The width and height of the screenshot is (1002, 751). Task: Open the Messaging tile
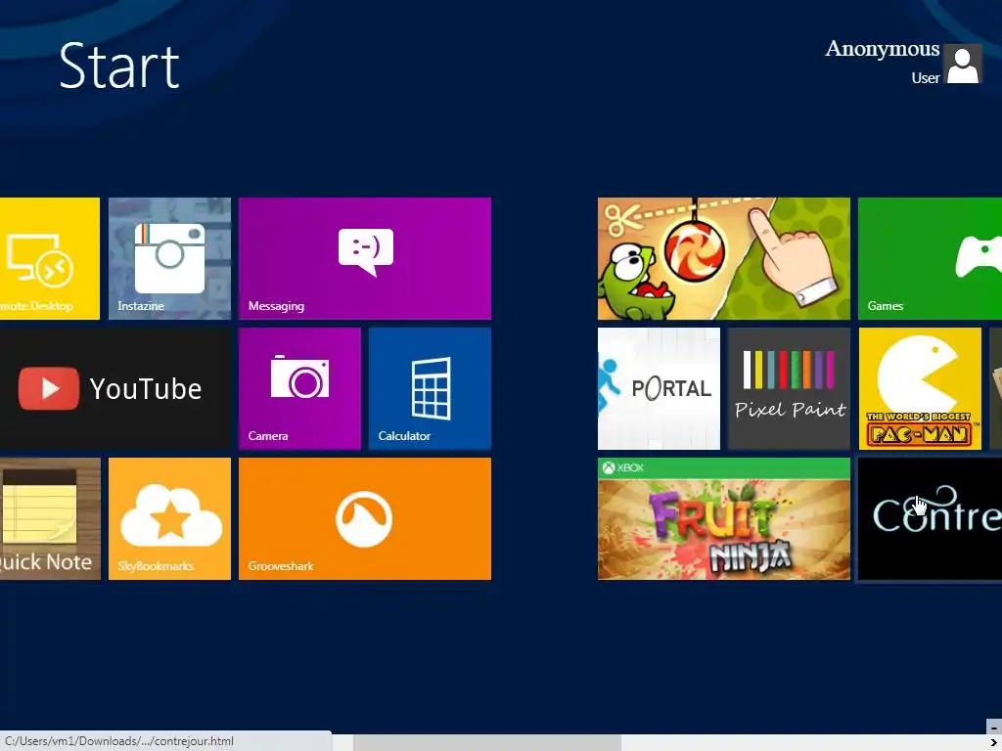tap(365, 258)
